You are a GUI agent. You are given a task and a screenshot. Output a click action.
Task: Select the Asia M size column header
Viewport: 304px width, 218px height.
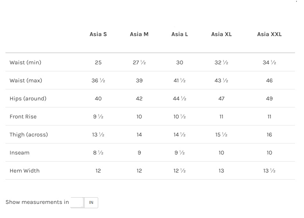[139, 34]
